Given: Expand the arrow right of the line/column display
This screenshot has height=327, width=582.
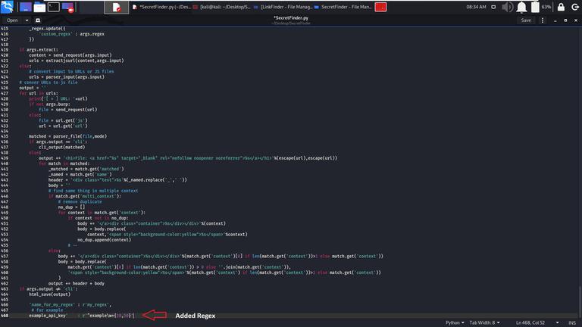Looking at the screenshot, I should (557, 322).
